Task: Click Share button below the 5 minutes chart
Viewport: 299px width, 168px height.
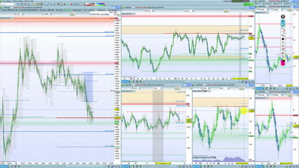Action: click(3, 166)
